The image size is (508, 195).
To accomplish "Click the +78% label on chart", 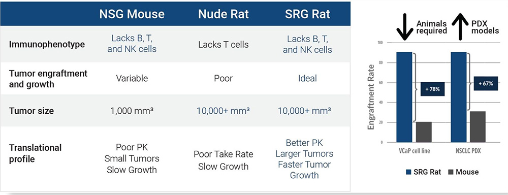I will tap(433, 89).
